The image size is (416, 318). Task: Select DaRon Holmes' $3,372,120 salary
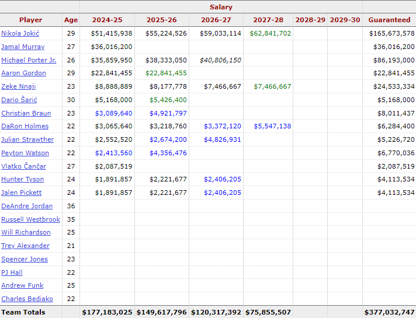(223, 126)
